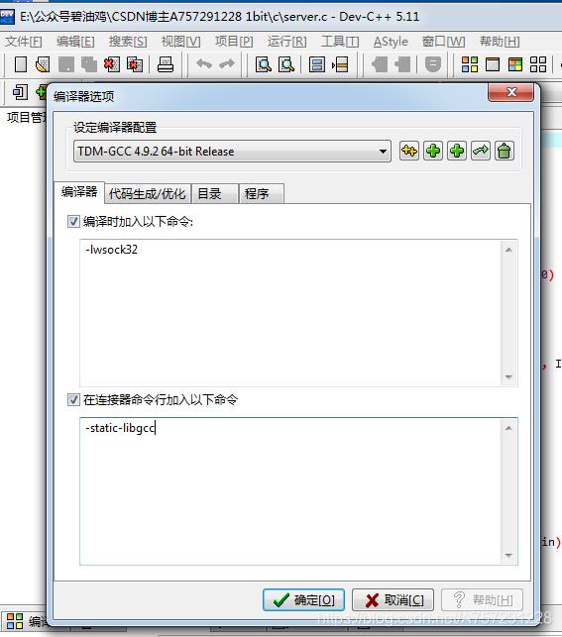Click the Save All toolbar icon
Image resolution: width=562 pixels, height=637 pixels.
click(89, 64)
